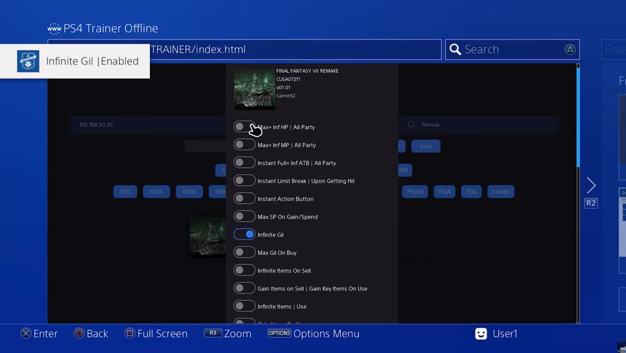
Task: Select the 672N firmware button
Action: (189, 192)
